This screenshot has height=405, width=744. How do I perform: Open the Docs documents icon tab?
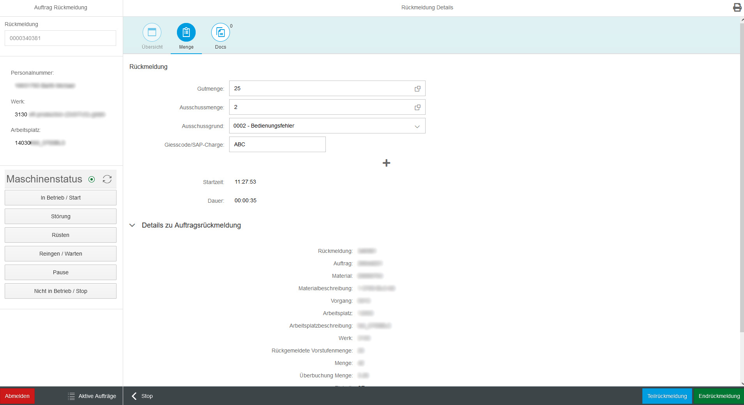(221, 33)
